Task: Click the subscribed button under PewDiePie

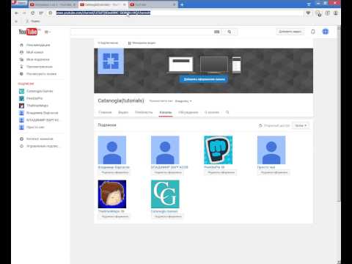Action: (221, 172)
